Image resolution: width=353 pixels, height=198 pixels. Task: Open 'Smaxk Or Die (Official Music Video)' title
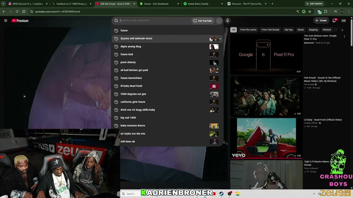click(x=322, y=79)
